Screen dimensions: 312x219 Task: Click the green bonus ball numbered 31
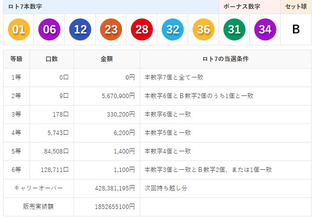234,29
